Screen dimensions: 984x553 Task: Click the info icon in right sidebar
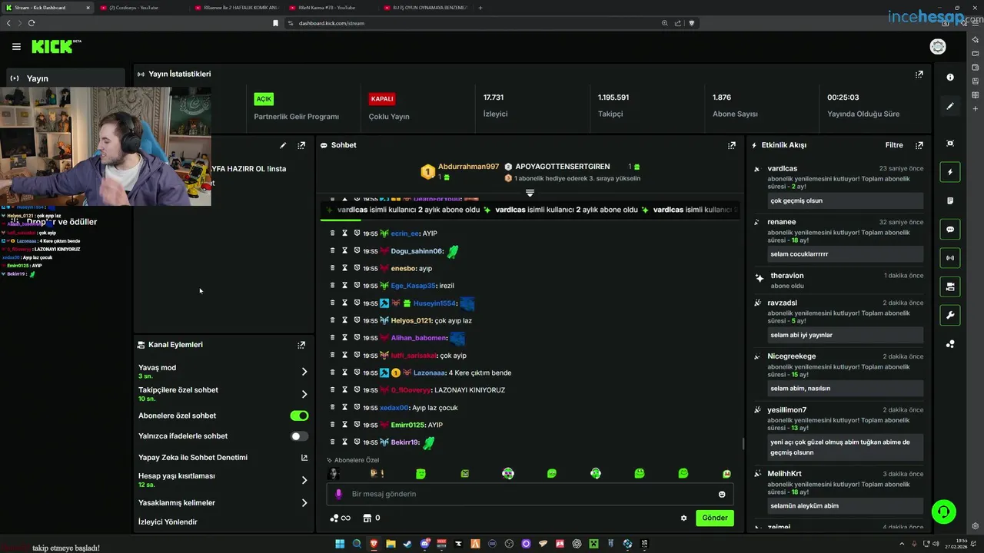point(950,77)
